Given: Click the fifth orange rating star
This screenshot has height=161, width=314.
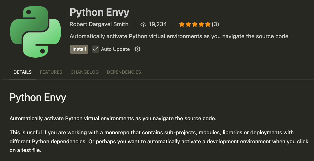Looking at the screenshot, I should pyautogui.click(x=208, y=24).
